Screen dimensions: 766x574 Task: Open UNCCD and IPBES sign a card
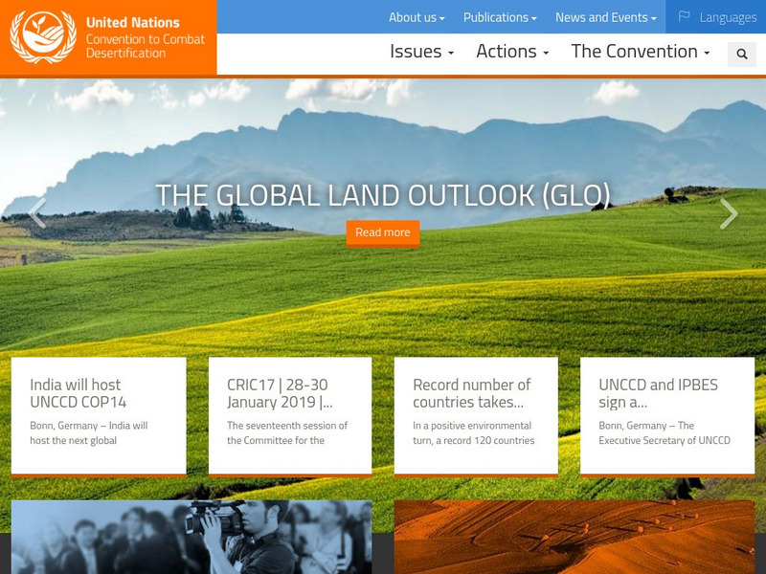[x=667, y=416]
